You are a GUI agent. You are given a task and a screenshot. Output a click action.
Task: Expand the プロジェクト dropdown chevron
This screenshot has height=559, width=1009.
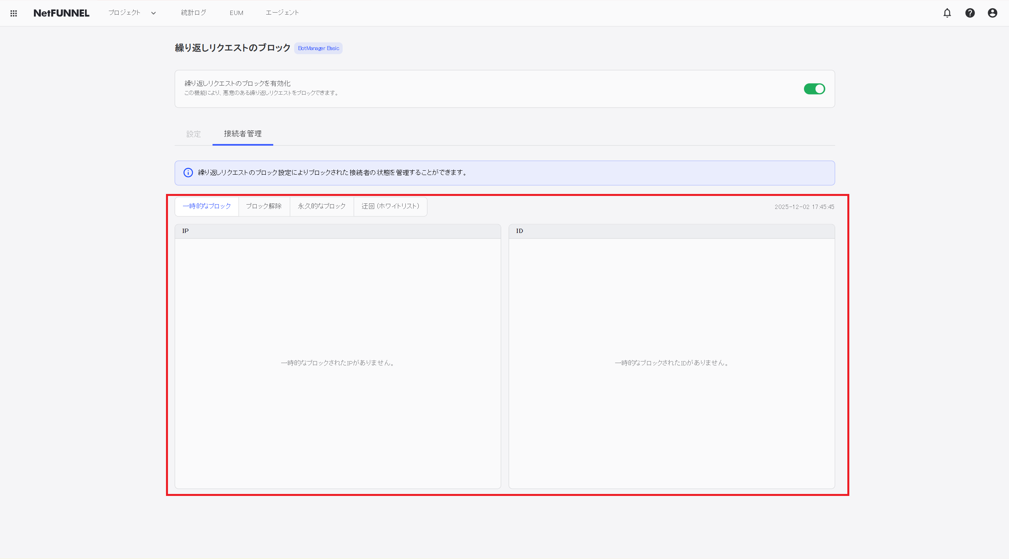tap(153, 13)
